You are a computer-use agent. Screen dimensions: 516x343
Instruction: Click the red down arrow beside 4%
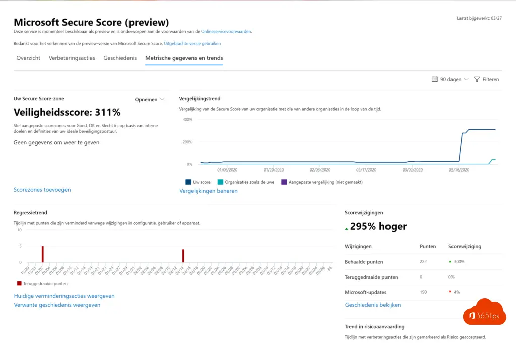coord(450,292)
